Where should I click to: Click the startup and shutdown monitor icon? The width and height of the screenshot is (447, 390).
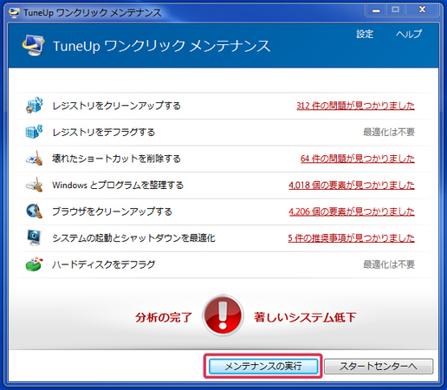tap(34, 237)
